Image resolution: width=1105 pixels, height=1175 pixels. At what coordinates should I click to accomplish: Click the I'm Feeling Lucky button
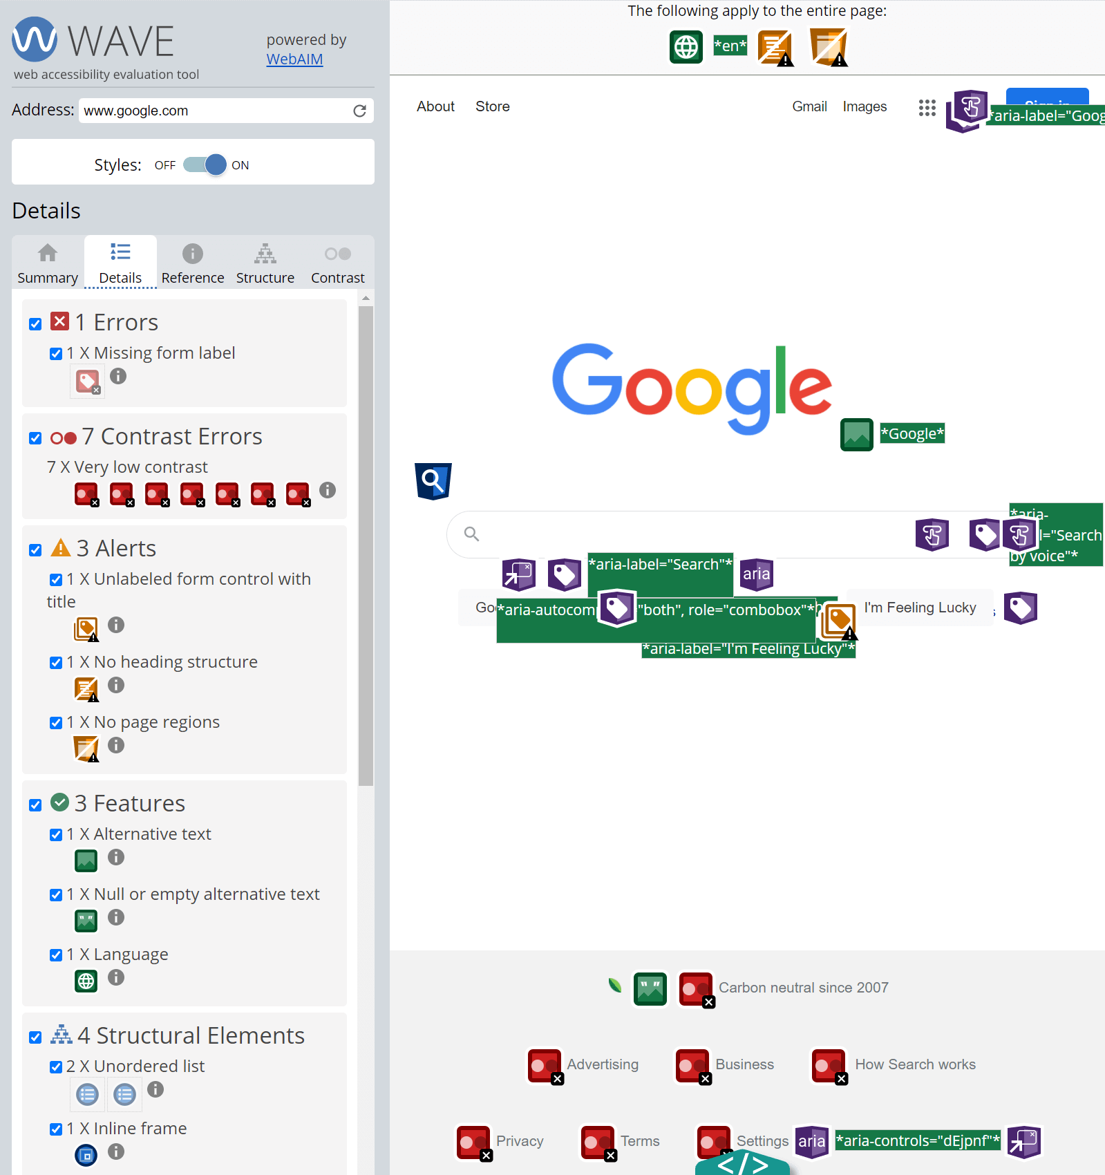coord(919,608)
